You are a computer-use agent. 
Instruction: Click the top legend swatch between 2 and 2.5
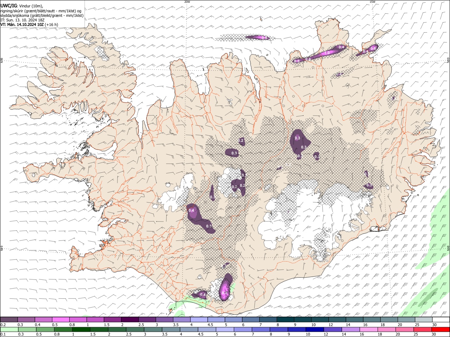[x=130, y=320]
